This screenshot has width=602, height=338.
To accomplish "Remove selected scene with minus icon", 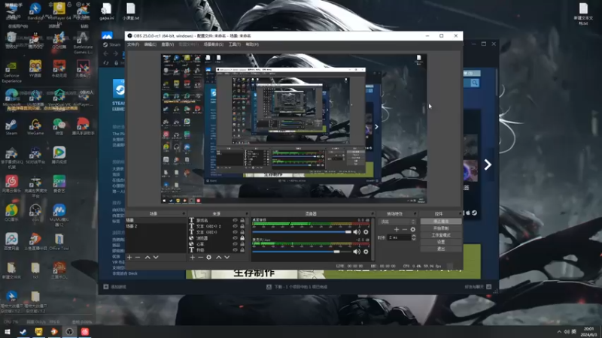I will tap(138, 257).
